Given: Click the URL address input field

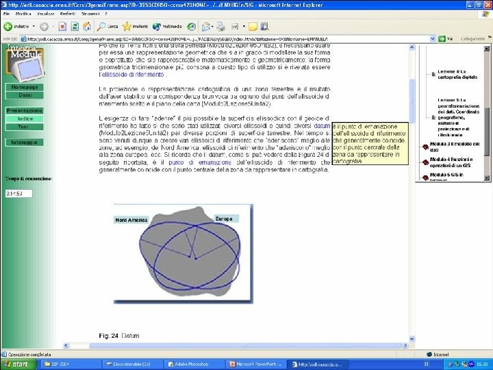Looking at the screenshot, I should click(x=228, y=39).
